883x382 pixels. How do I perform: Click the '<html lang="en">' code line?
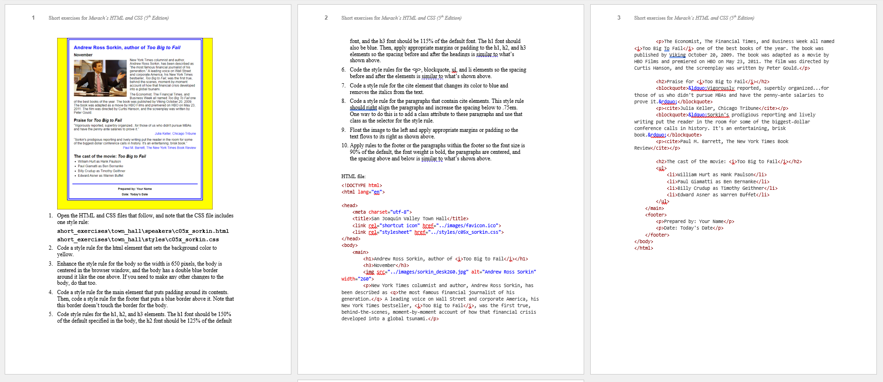coord(363,192)
